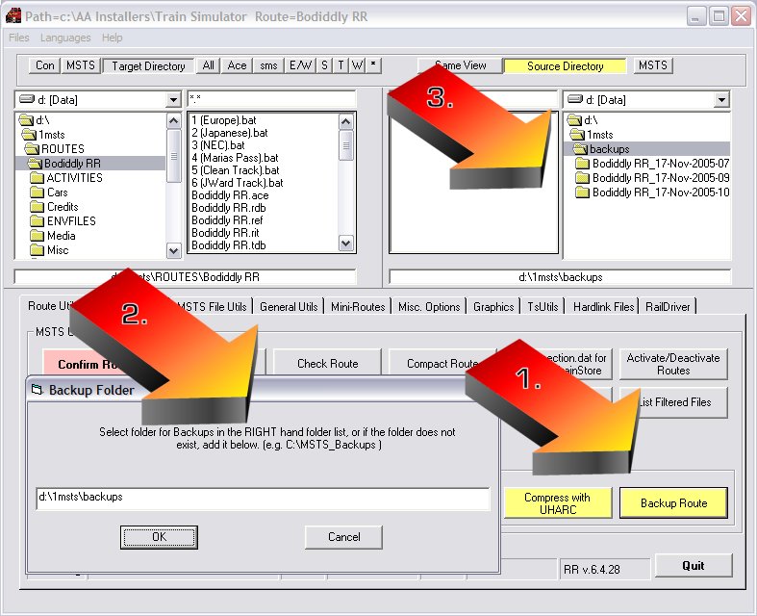Switch to MSTS File Utils tab
Screen dimensions: 757x616
(212, 307)
